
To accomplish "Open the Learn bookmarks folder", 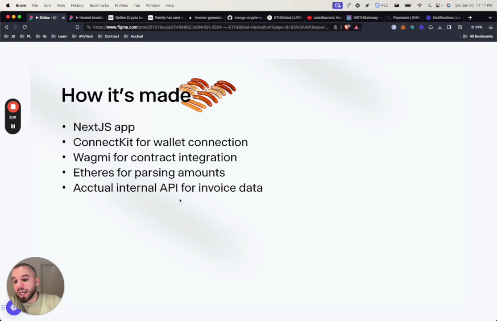I will [59, 37].
